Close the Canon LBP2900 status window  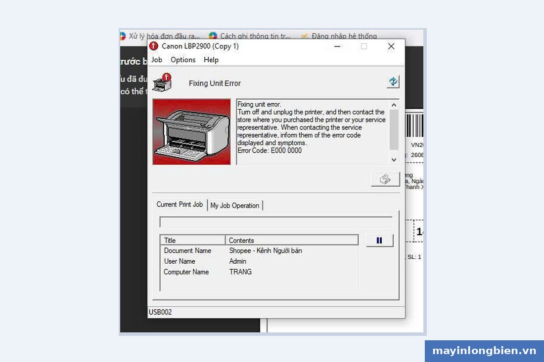point(391,46)
